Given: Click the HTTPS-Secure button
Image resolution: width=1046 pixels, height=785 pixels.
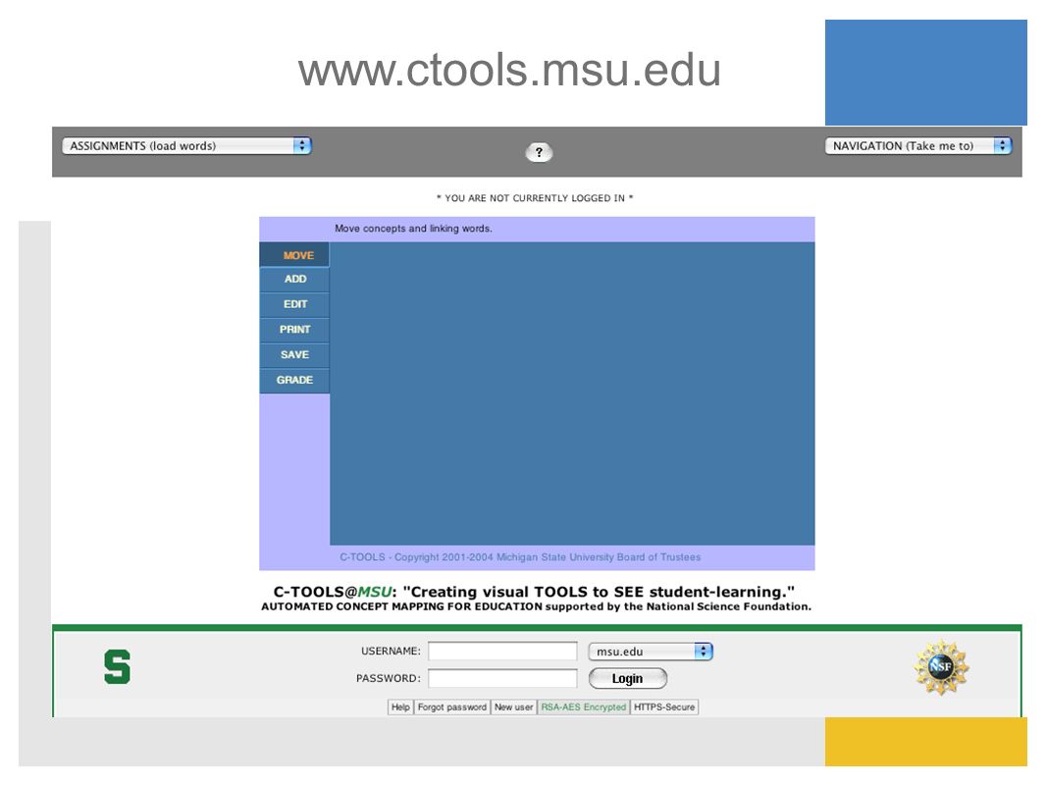Looking at the screenshot, I should [x=664, y=706].
